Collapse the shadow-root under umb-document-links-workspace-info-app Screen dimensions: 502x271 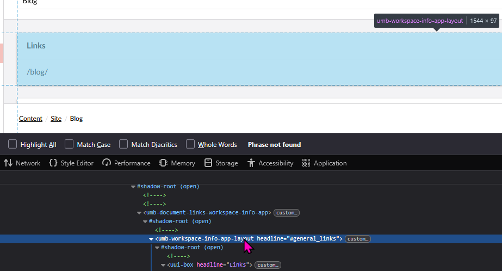[145, 221]
